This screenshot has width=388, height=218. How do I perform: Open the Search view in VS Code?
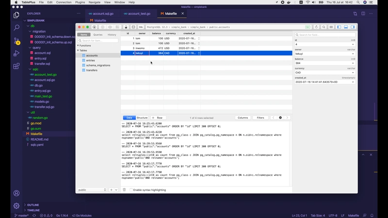[16, 28]
